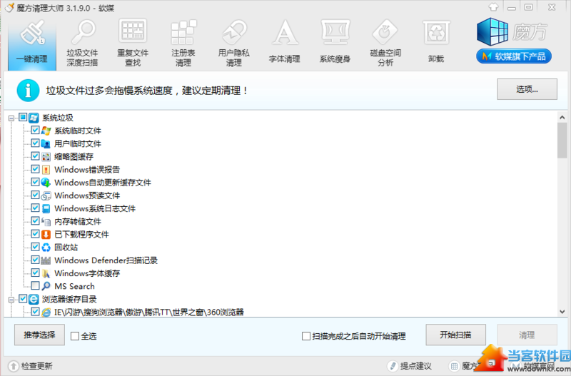Click 检查更新 link

pos(37,366)
